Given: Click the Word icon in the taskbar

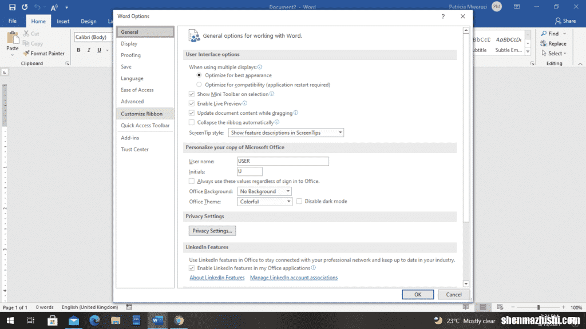Looking at the screenshot, I should tap(158, 320).
